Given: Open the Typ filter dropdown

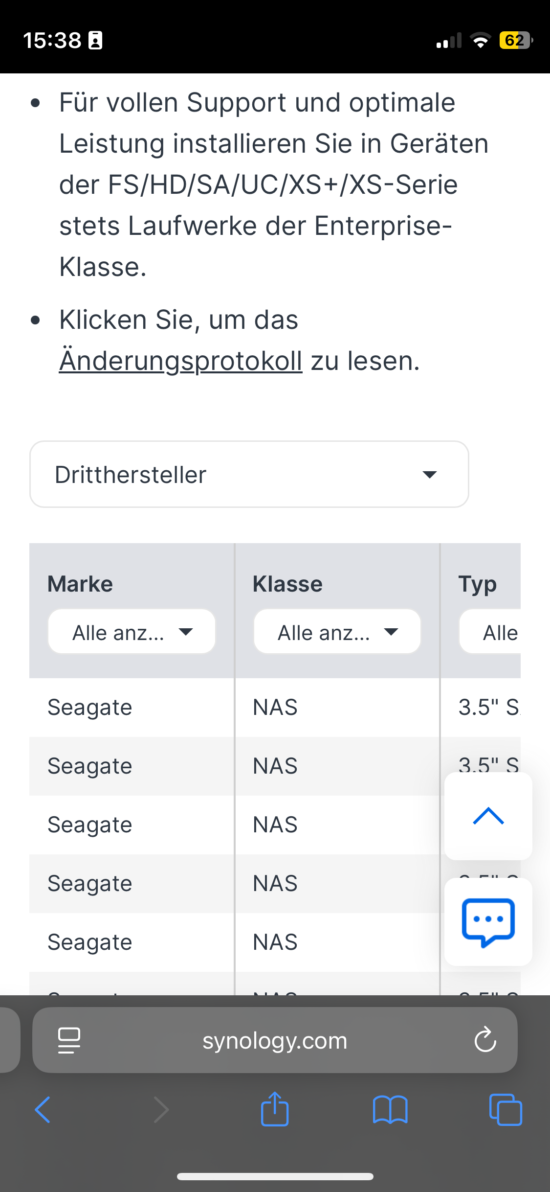Looking at the screenshot, I should [491, 632].
